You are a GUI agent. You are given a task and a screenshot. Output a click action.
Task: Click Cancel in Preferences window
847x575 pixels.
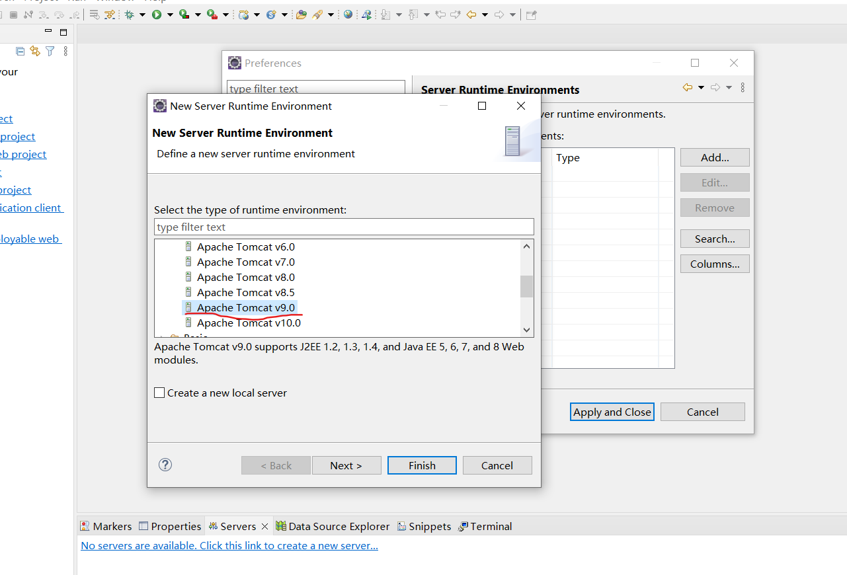(x=702, y=412)
